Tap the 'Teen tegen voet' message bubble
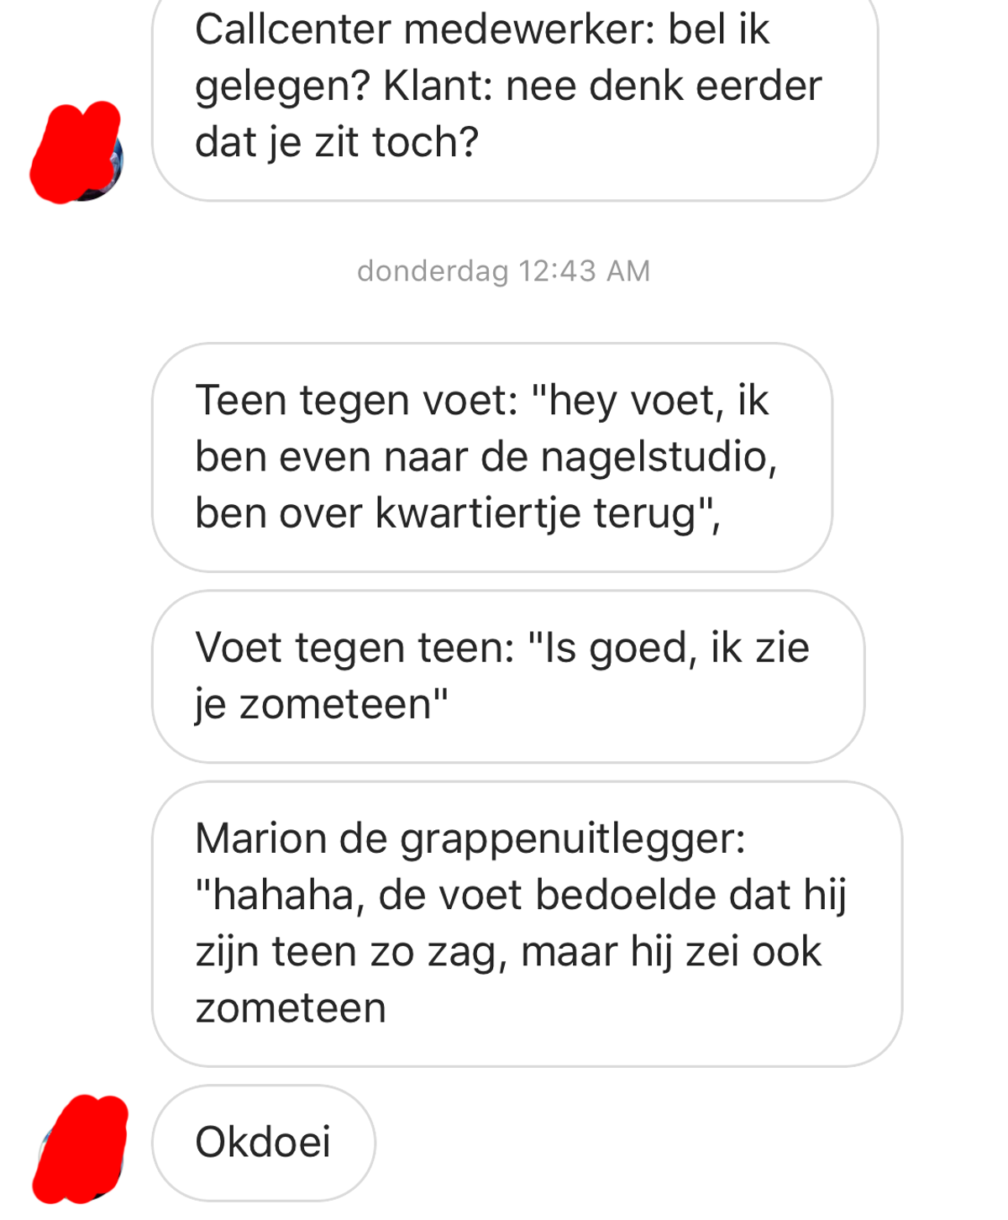This screenshot has width=1008, height=1220. pos(492,457)
